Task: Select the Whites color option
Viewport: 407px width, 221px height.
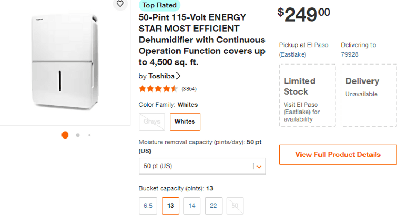Action: [x=185, y=122]
